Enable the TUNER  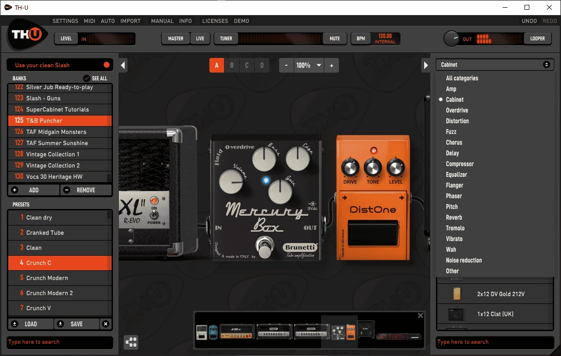point(226,38)
